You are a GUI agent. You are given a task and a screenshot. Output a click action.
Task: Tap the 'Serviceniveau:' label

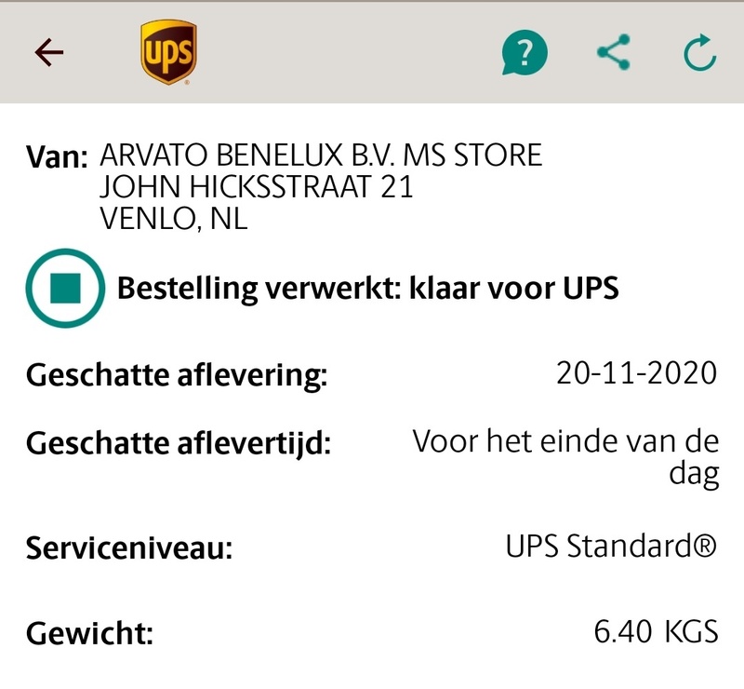(129, 547)
